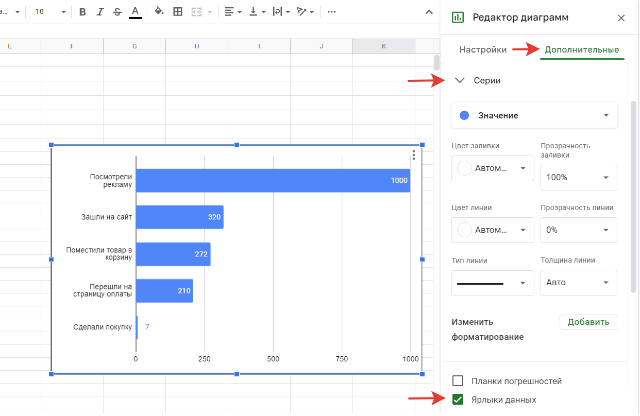Click the Добавить button
The image size is (640, 416).
point(588,322)
